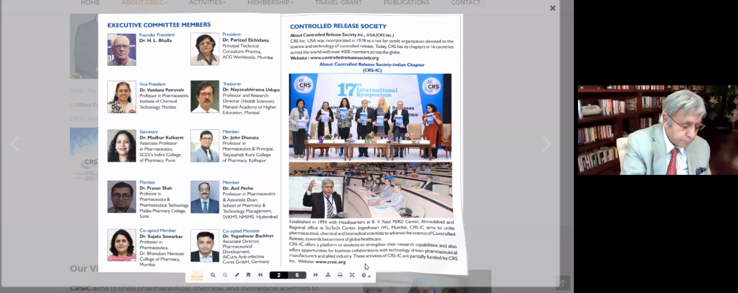The image size is (738, 293).
Task: Open flipbook settings gear menu
Action: click(x=366, y=275)
